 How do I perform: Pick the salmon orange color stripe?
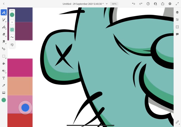click(20, 86)
